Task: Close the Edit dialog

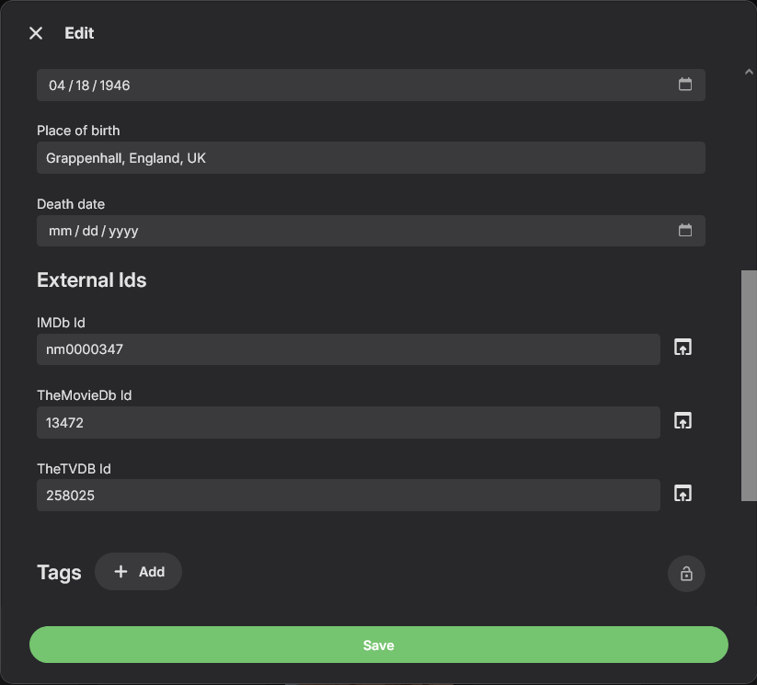Action: tap(36, 33)
